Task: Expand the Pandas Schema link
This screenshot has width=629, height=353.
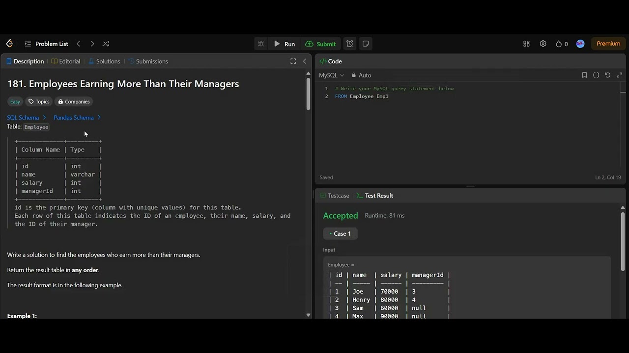Action: 77,118
